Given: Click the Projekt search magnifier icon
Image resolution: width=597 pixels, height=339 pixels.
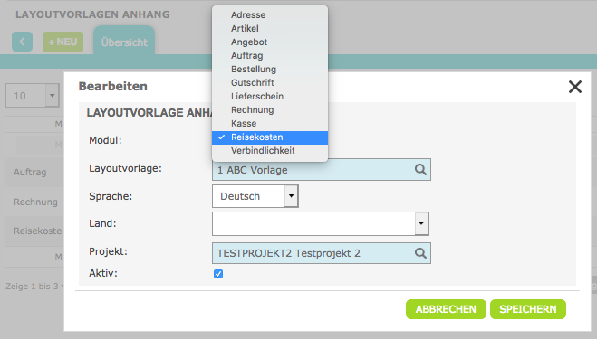Looking at the screenshot, I should click(x=420, y=253).
